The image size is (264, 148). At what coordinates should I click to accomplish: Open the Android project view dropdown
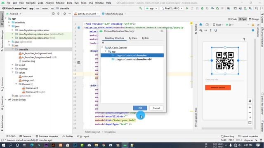[x=14, y=14]
